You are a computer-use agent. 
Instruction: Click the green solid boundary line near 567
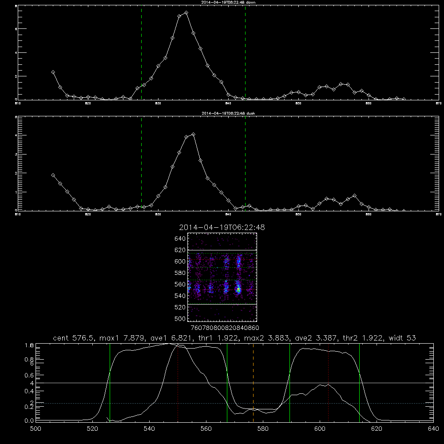(x=227, y=382)
